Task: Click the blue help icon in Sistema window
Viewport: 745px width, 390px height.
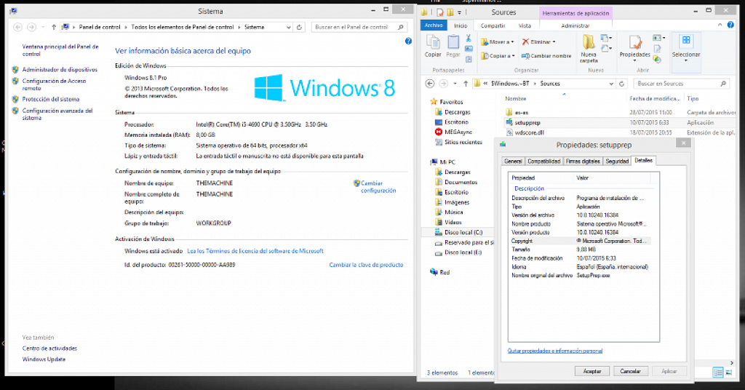Action: (x=408, y=41)
